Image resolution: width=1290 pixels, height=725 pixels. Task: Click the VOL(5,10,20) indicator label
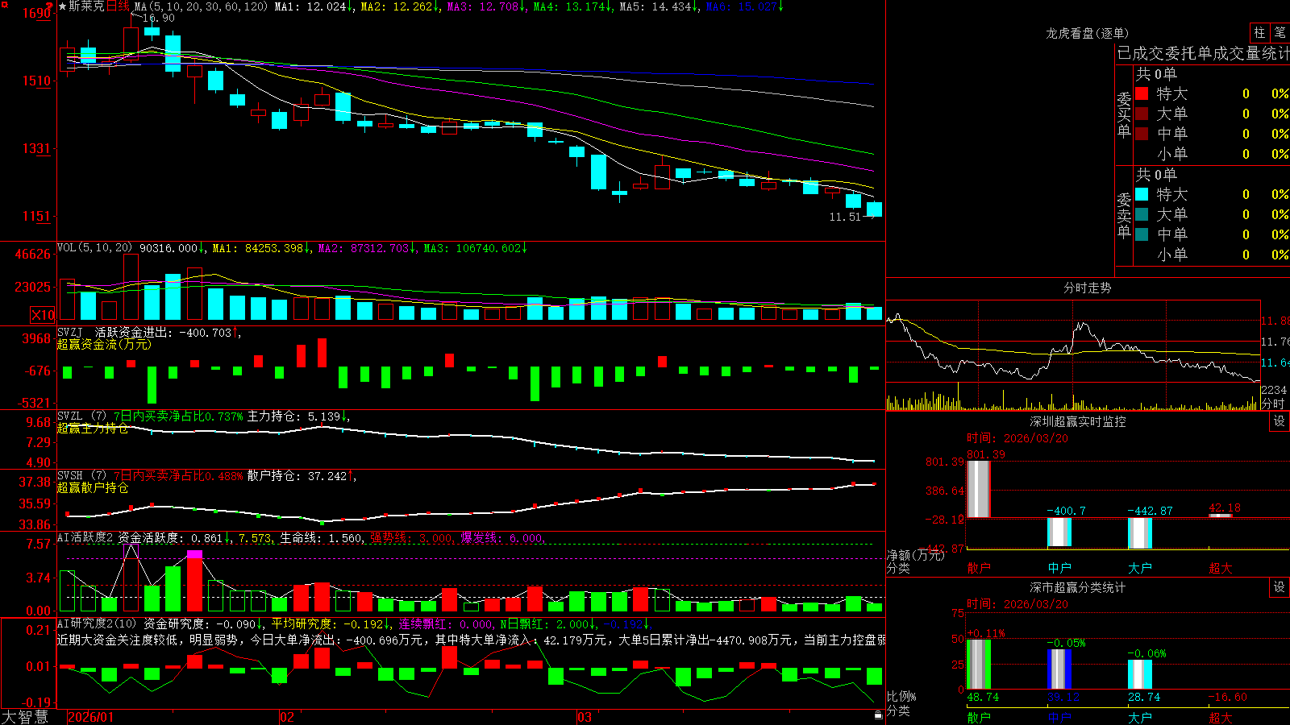[94, 248]
